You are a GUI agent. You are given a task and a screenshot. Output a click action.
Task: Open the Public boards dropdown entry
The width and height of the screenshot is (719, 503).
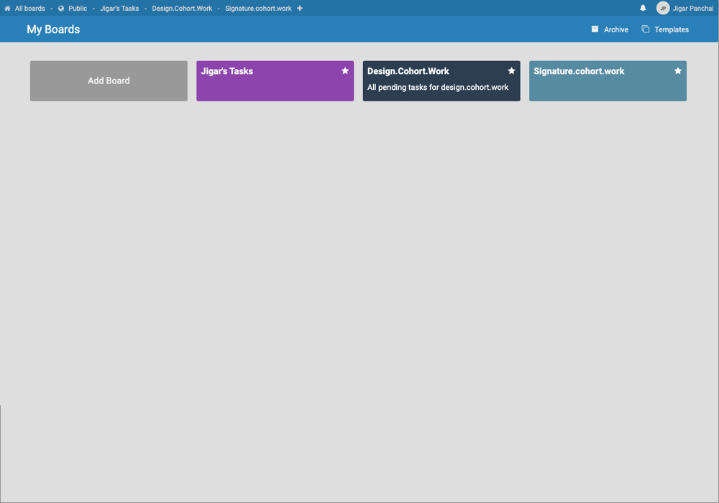tap(76, 8)
